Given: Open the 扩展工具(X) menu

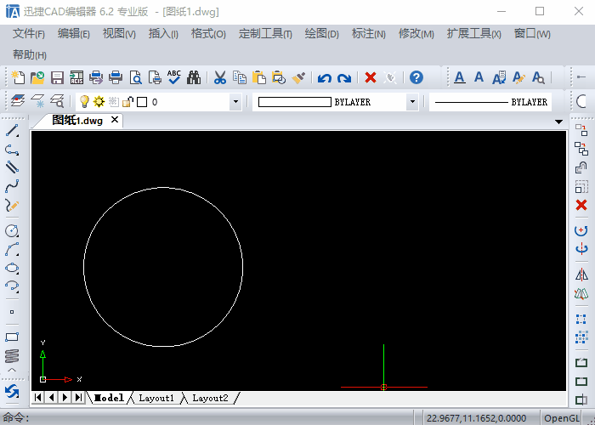Looking at the screenshot, I should click(x=474, y=34).
